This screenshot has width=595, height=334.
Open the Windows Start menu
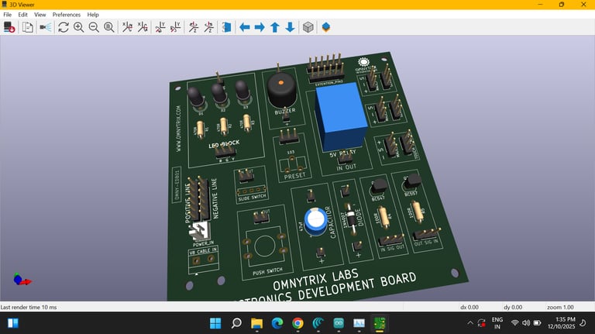(x=215, y=323)
